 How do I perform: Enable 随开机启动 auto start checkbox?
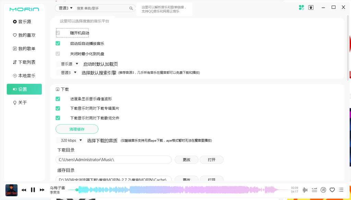pyautogui.click(x=58, y=33)
